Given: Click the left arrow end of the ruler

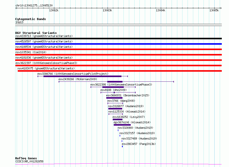Looking at the screenshot, I should click(16, 8).
